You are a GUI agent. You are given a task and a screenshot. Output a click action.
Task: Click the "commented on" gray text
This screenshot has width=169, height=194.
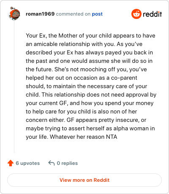[x=73, y=14]
